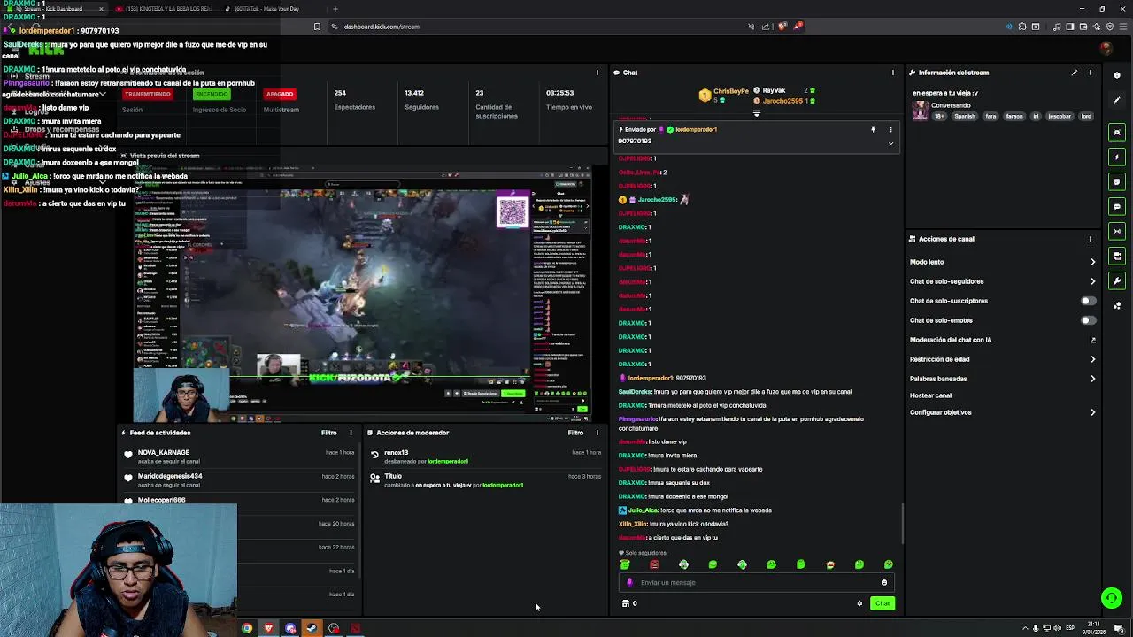Open the shop icon beside the 0 count

click(x=626, y=603)
